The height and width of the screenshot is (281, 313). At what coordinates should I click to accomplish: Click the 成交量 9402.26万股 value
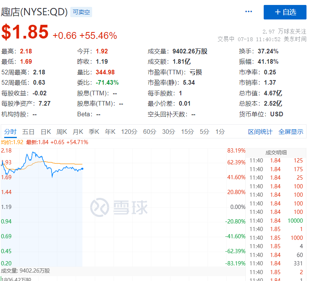(x=190, y=51)
